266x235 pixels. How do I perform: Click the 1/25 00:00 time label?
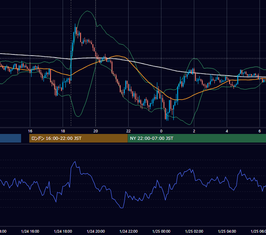[161, 231]
